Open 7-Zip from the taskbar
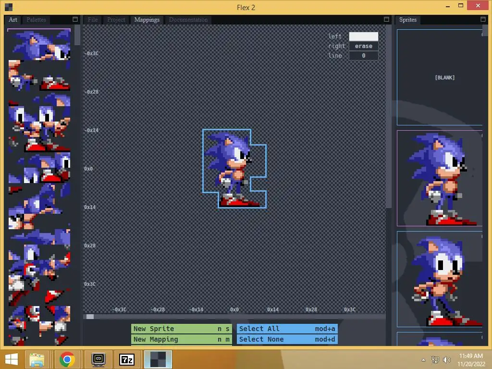This screenshot has height=369, width=492. tap(127, 359)
